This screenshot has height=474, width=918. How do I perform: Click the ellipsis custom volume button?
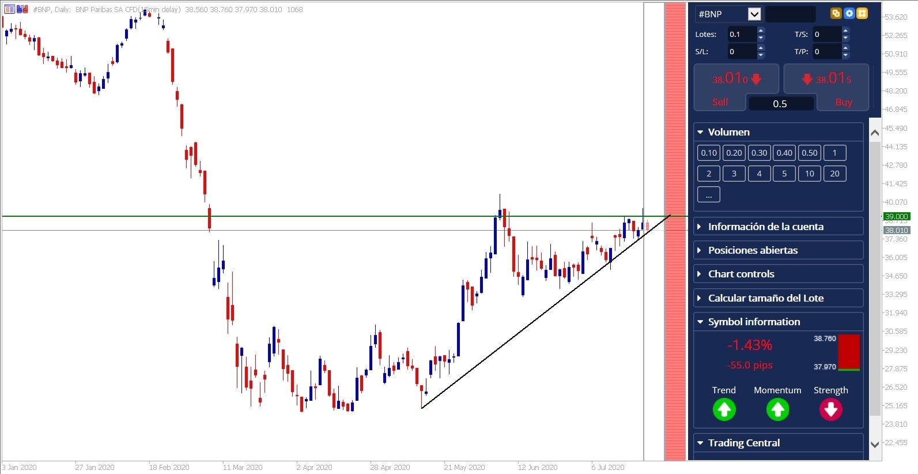pyautogui.click(x=709, y=194)
